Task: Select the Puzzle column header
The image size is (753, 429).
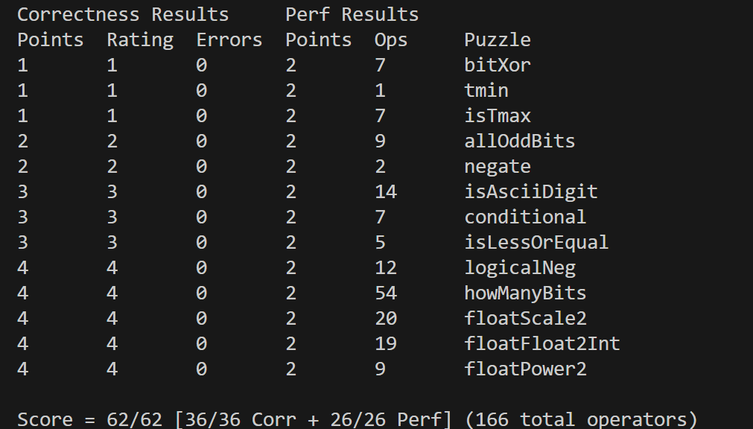Action: click(498, 39)
